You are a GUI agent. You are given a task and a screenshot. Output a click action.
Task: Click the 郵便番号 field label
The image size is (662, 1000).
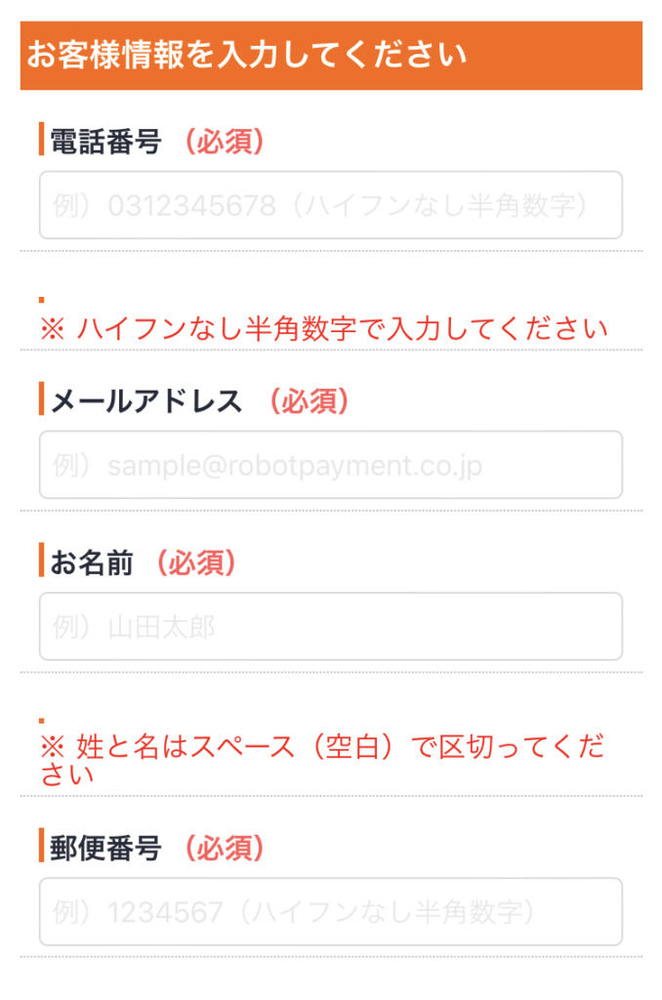coord(105,848)
